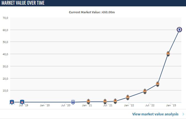Open the View market value analysis link

click(156, 114)
